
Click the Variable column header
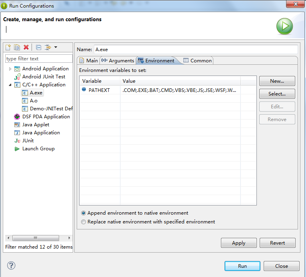point(100,81)
